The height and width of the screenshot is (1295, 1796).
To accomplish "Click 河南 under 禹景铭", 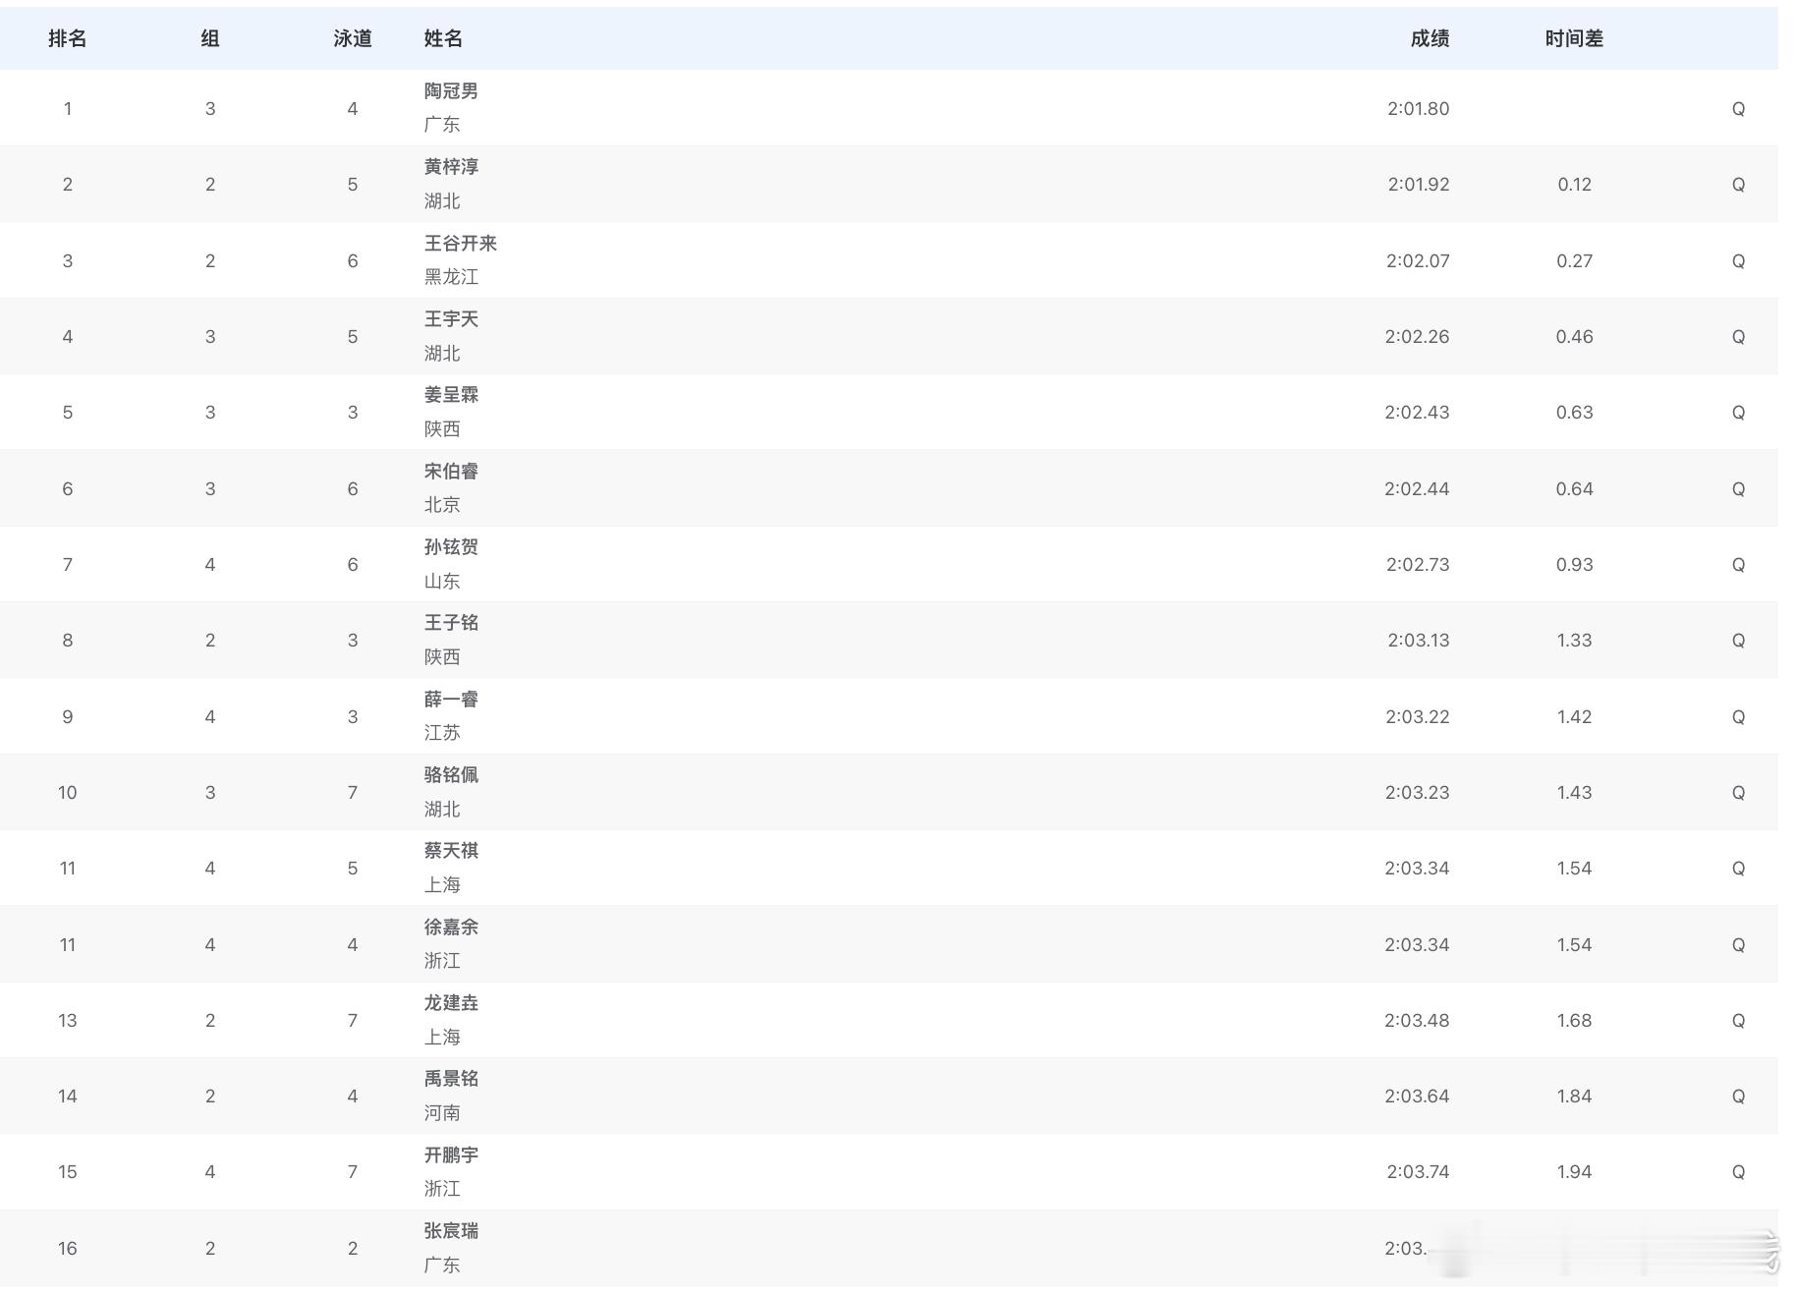I will (x=442, y=1113).
